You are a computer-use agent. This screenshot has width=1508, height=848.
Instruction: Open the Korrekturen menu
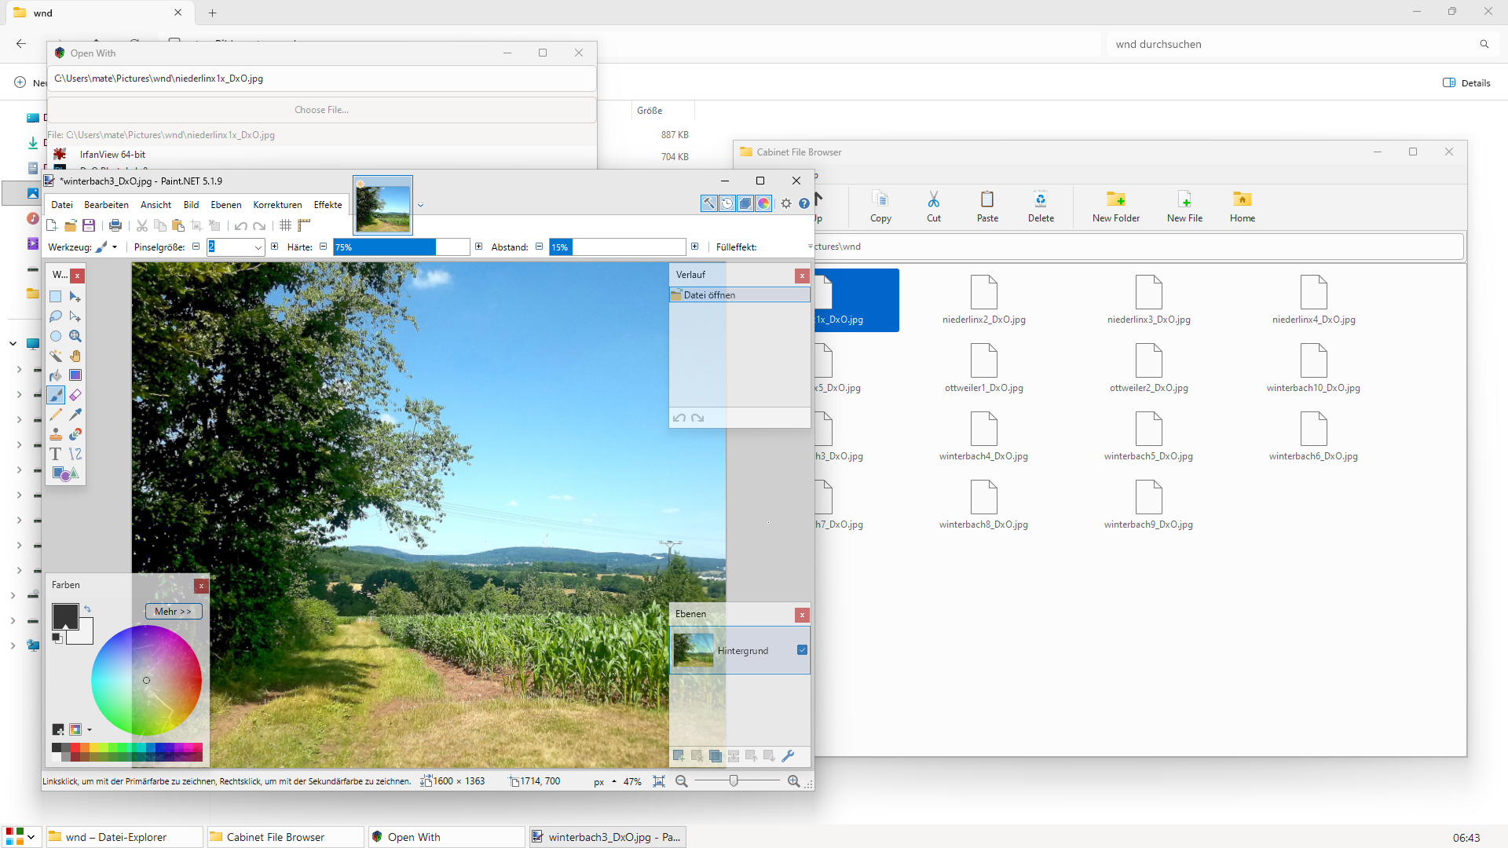[x=277, y=205]
